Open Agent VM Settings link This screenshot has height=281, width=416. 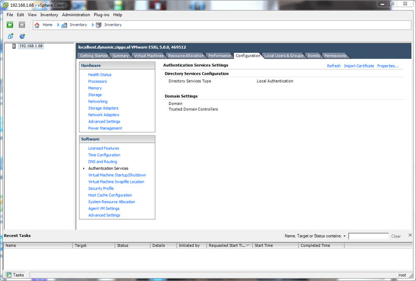[103, 209]
